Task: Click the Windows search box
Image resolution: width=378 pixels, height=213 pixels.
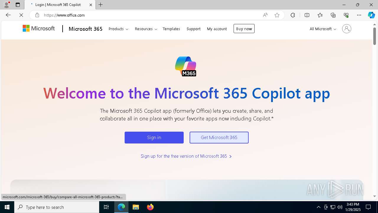Action: point(57,207)
